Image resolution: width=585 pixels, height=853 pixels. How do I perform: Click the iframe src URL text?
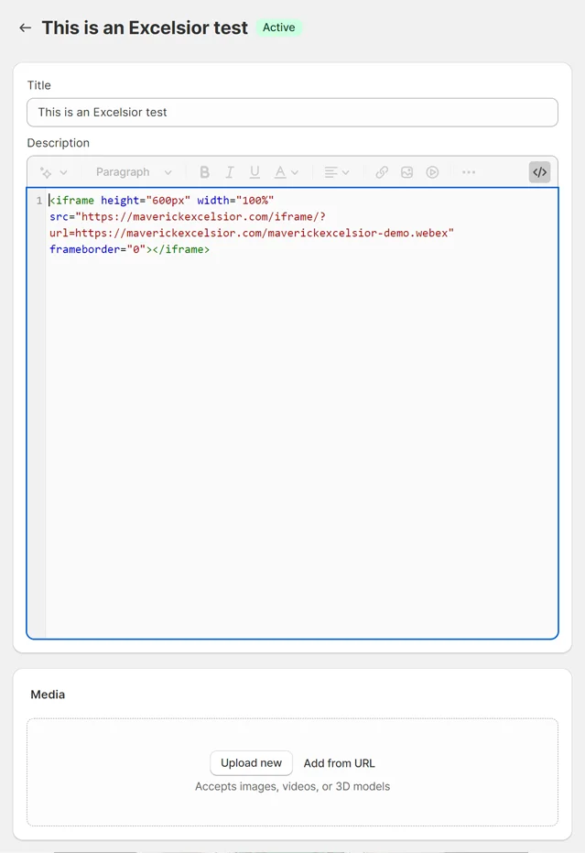click(252, 224)
